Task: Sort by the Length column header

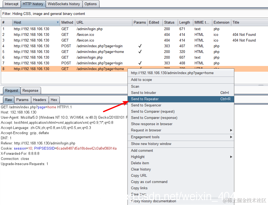Action: coord(185,22)
